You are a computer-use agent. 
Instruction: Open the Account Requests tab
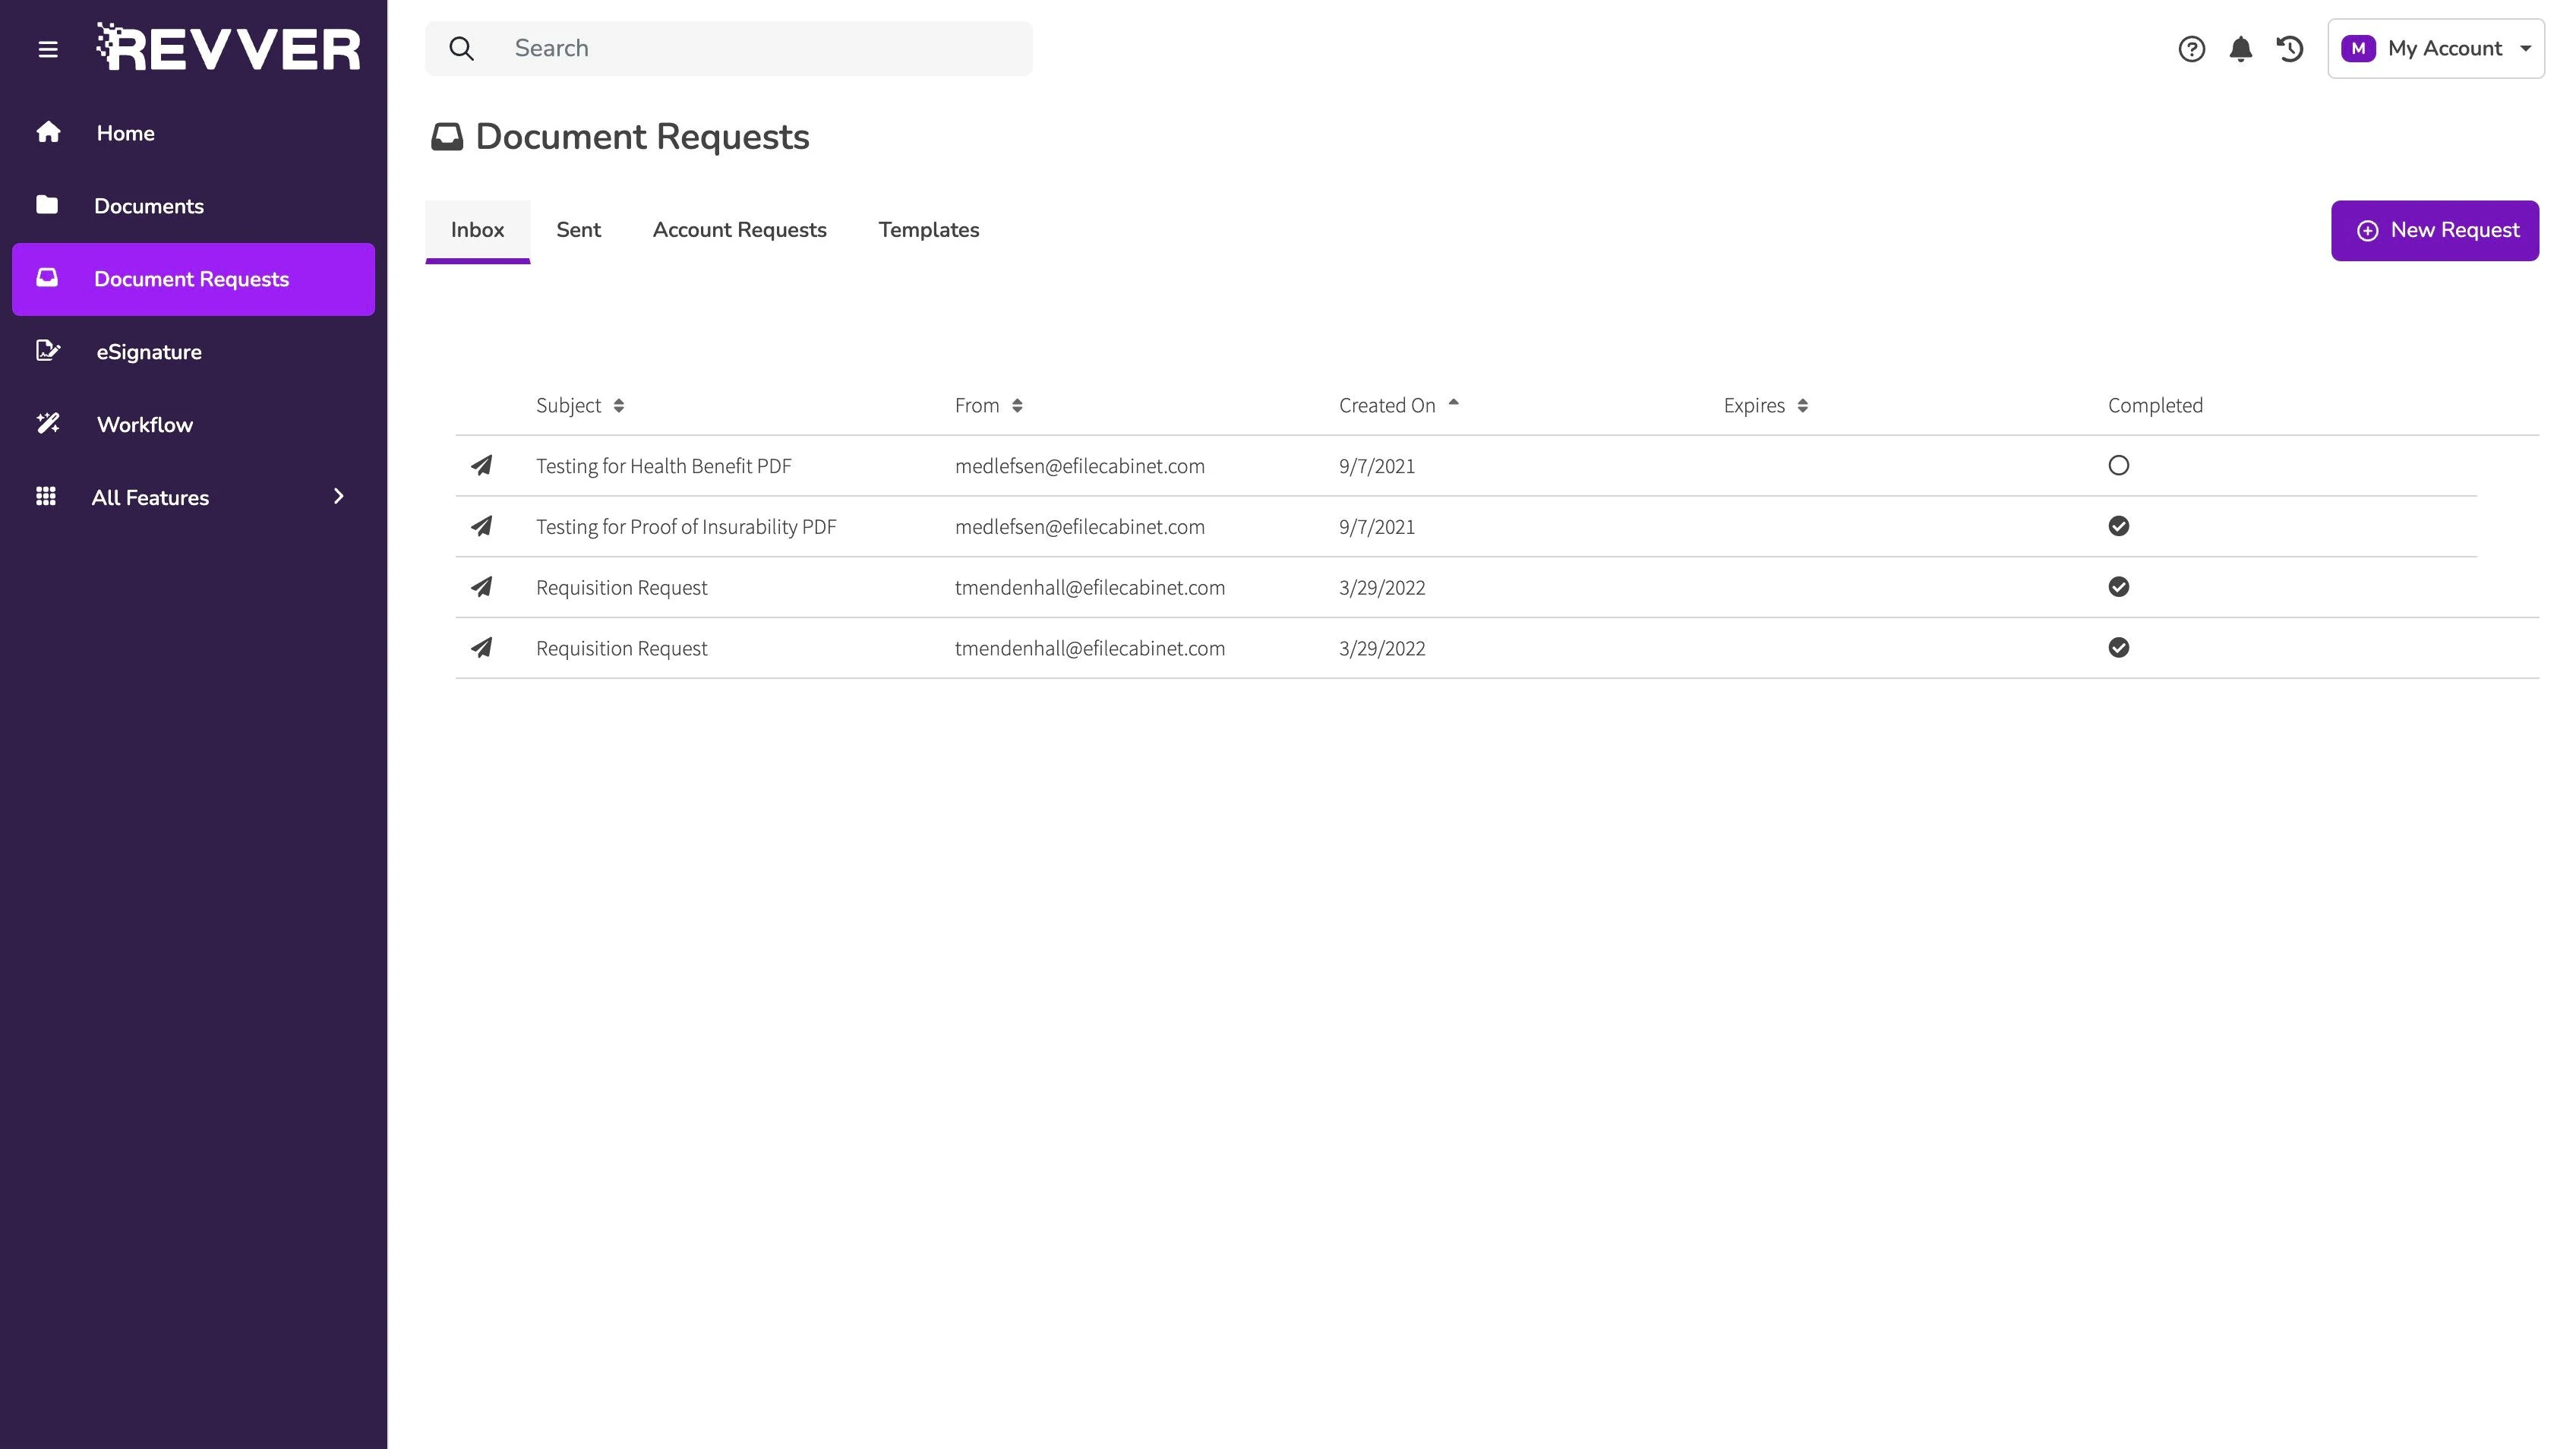click(739, 230)
